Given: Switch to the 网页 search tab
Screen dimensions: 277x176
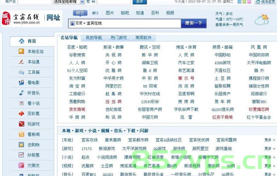Looking at the screenshot, I should click(x=80, y=13).
